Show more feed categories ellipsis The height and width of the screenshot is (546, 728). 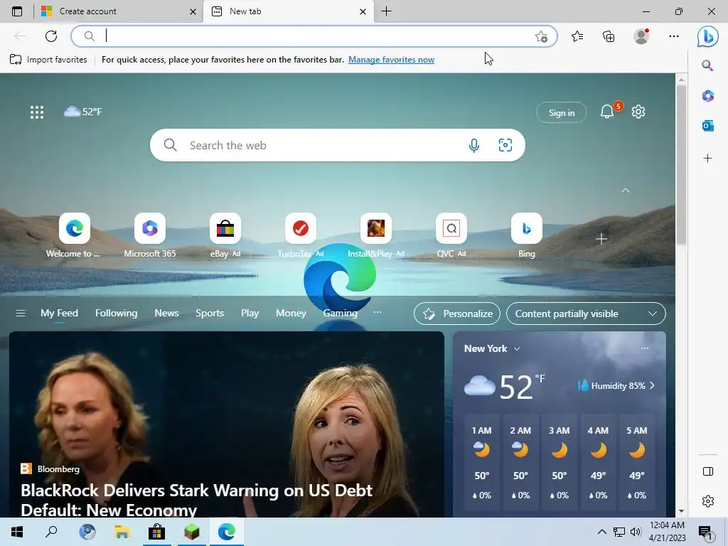pyautogui.click(x=378, y=313)
